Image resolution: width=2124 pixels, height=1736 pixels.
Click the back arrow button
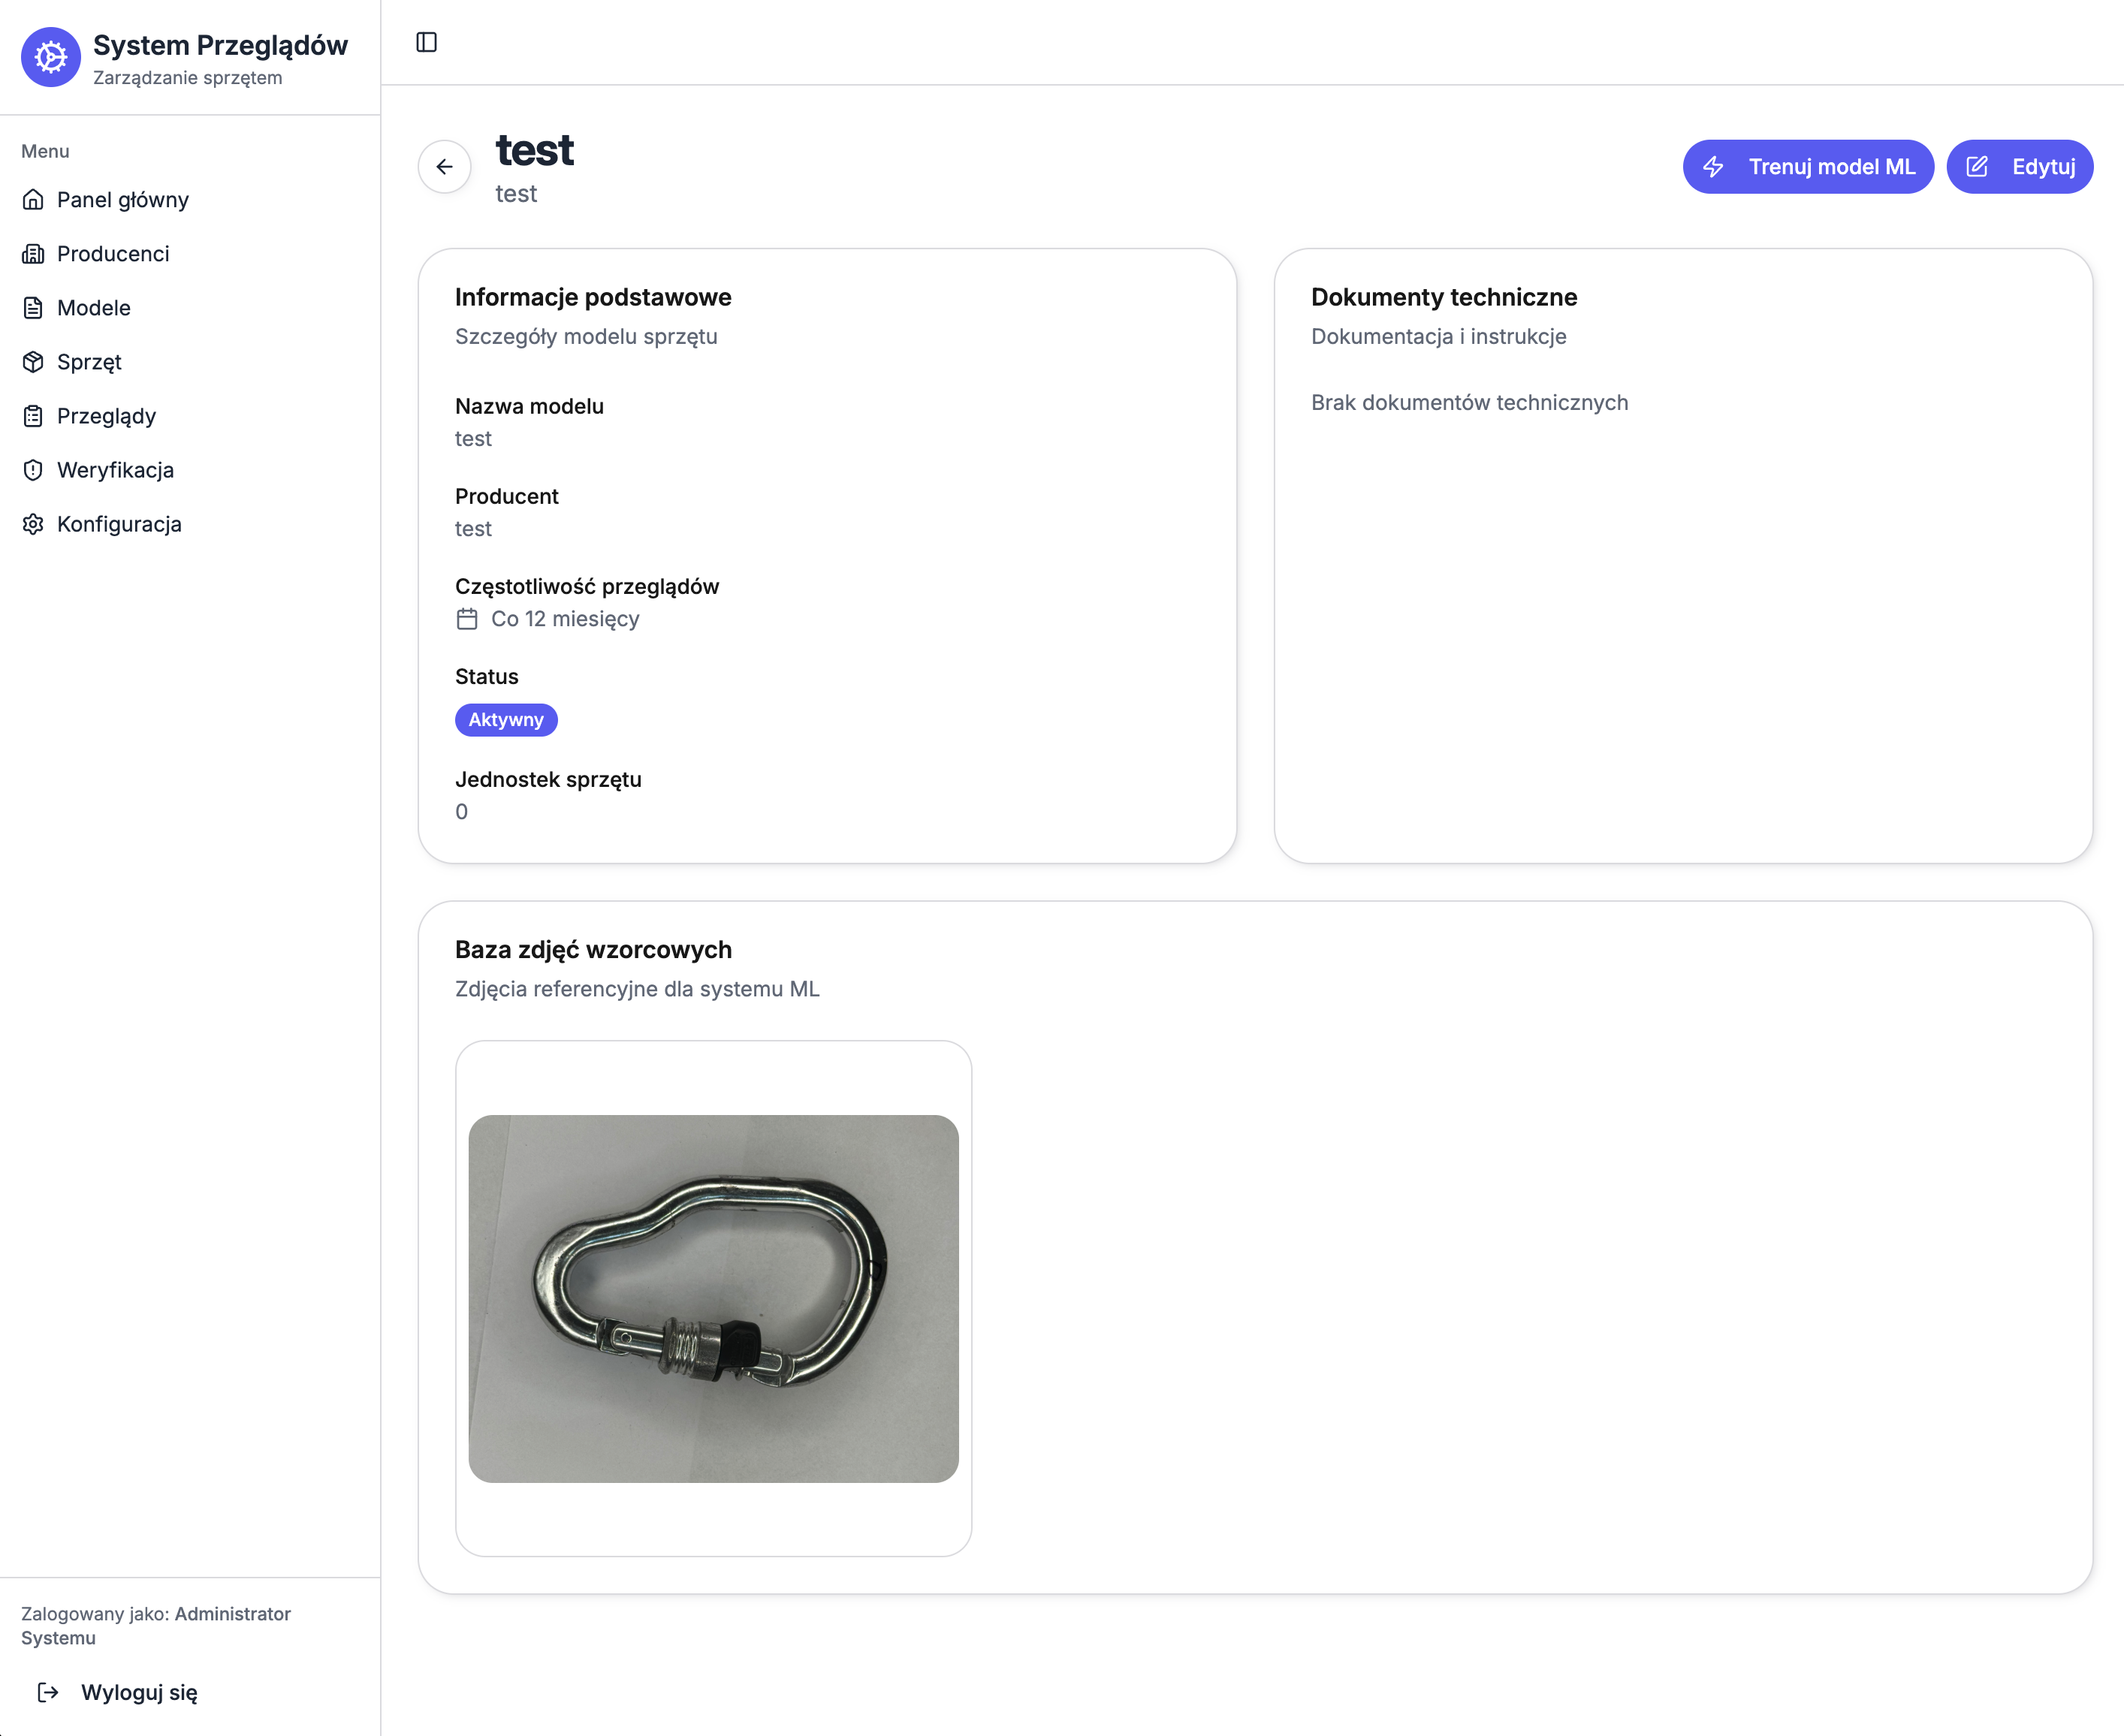(x=444, y=167)
